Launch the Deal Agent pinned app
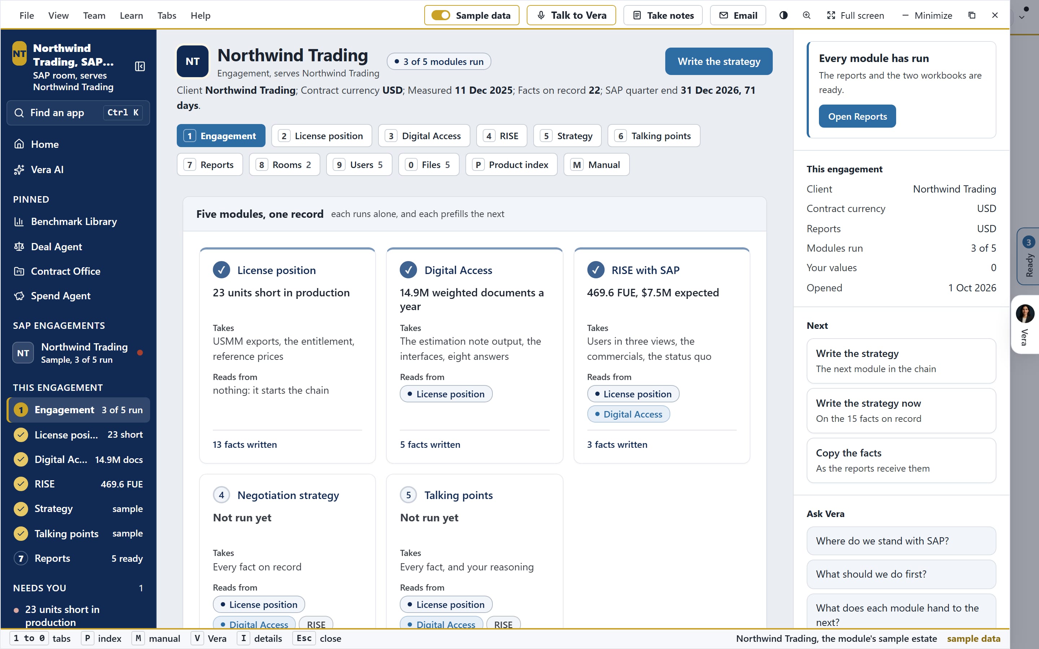The width and height of the screenshot is (1039, 649). (x=78, y=246)
